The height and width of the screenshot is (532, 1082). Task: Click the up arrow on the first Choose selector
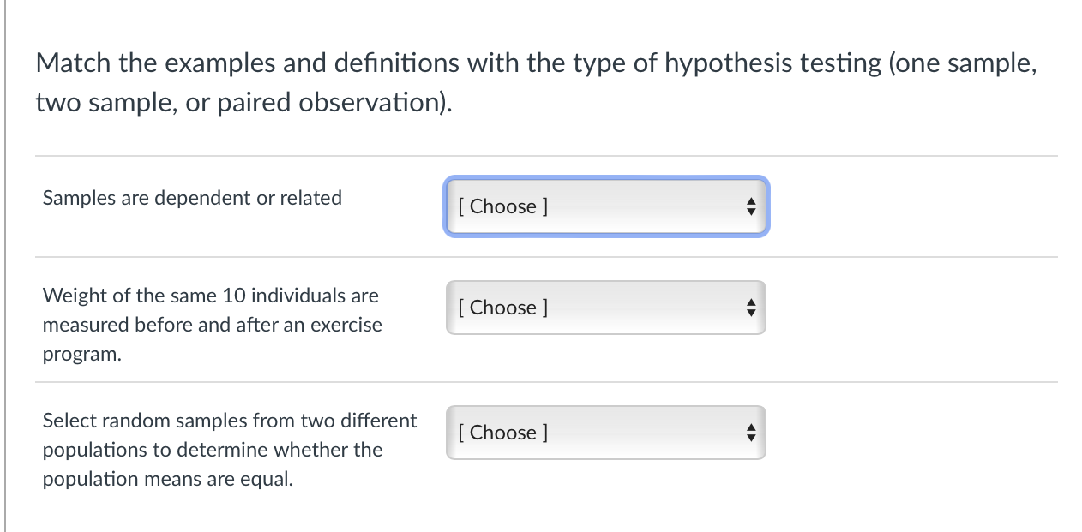(750, 200)
